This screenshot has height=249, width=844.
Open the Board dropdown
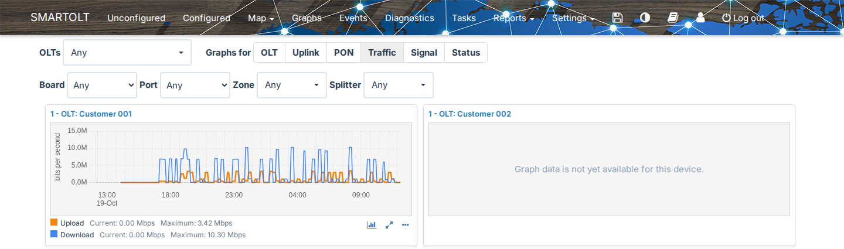pos(102,85)
